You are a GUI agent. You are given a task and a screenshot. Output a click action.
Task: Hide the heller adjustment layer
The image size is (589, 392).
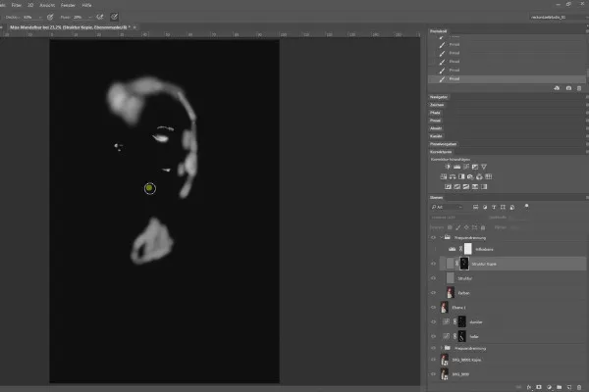click(433, 336)
